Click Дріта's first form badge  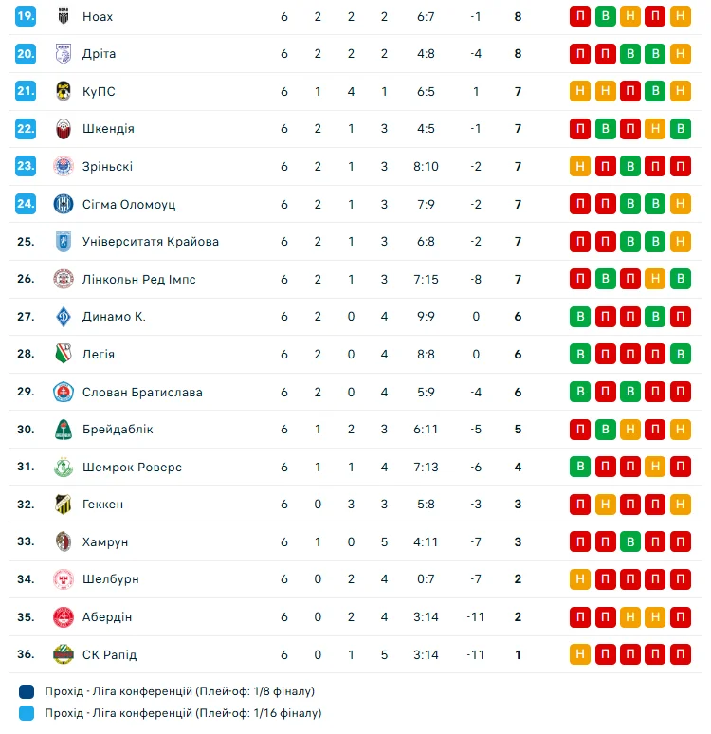click(x=580, y=54)
